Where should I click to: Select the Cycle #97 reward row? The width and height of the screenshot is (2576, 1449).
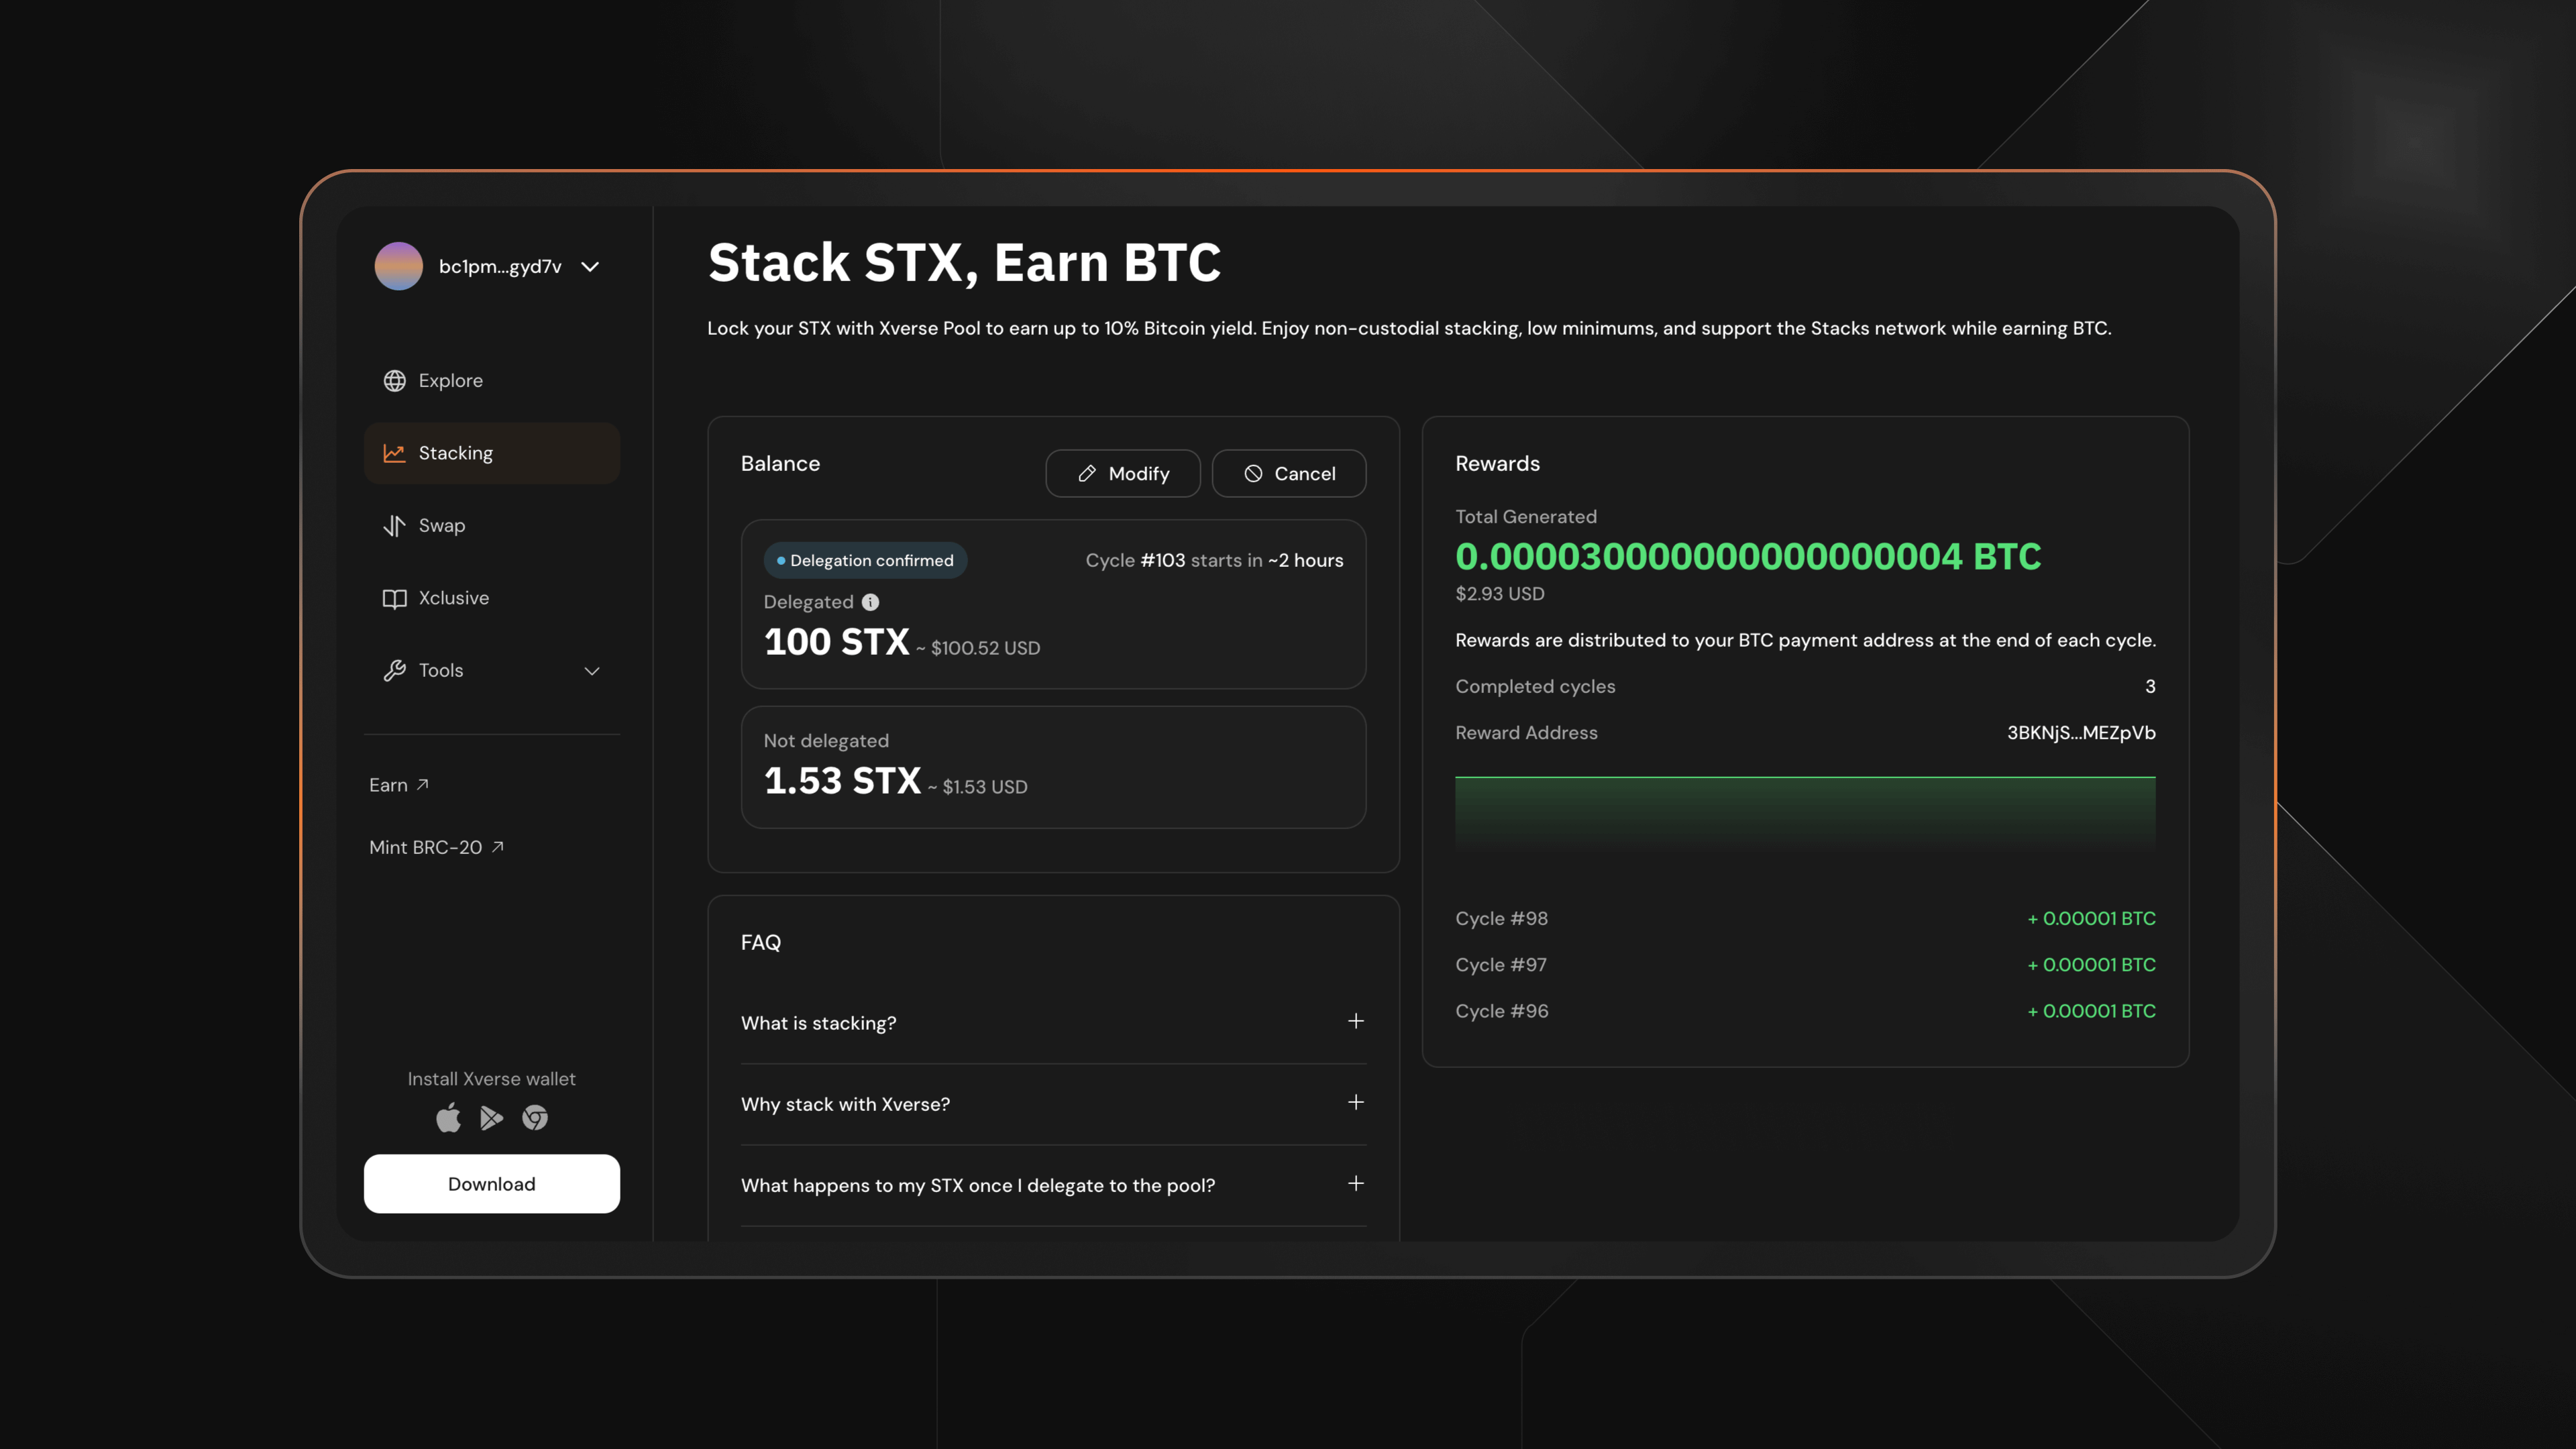coord(1805,965)
